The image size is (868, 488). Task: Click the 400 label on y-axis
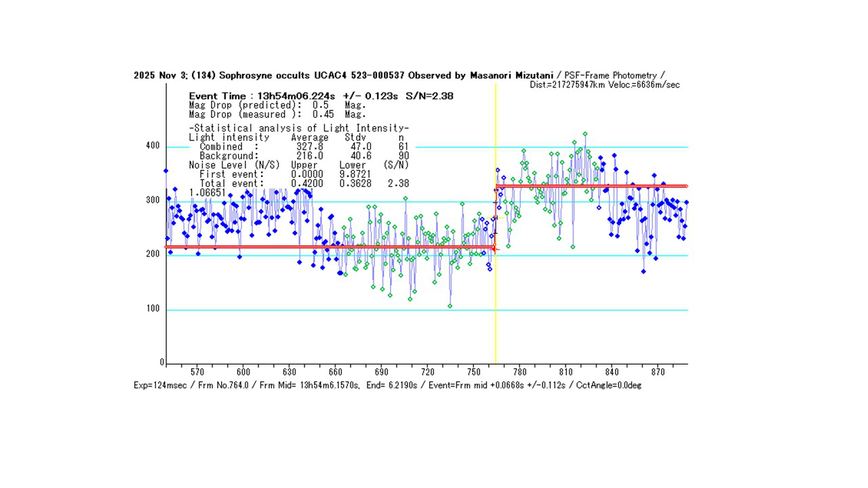click(x=153, y=146)
